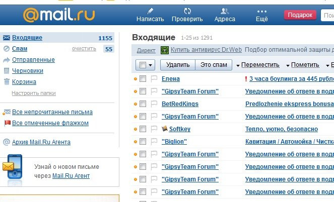334x202 pixels.
Task: Expand the Пометить dropdown
Action: pyautogui.click(x=303, y=65)
